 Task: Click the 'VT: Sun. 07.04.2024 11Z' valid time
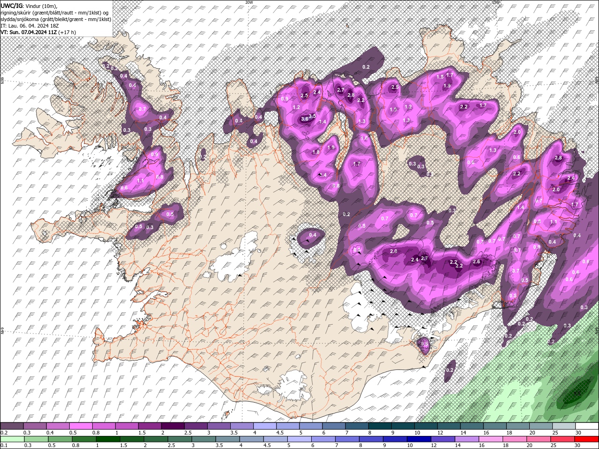(x=29, y=32)
